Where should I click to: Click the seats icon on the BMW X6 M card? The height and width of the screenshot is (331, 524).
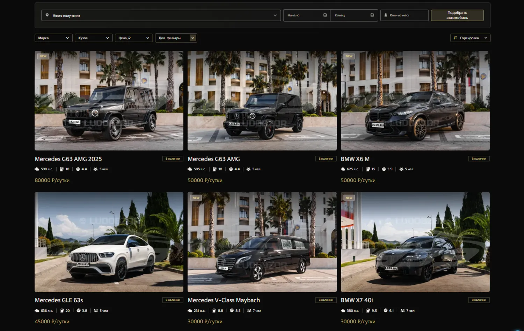point(401,169)
